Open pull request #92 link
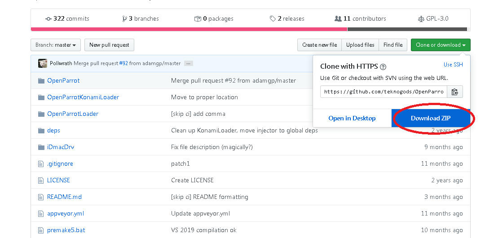 123,63
